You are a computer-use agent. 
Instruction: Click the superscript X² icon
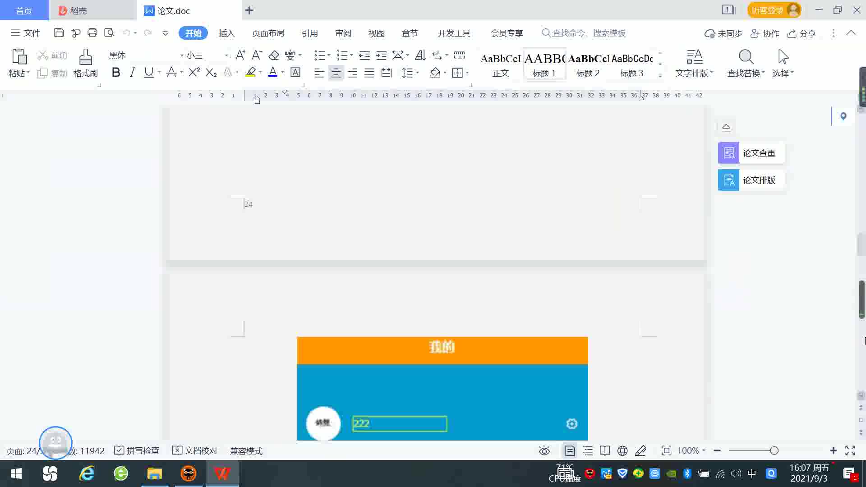coord(194,73)
